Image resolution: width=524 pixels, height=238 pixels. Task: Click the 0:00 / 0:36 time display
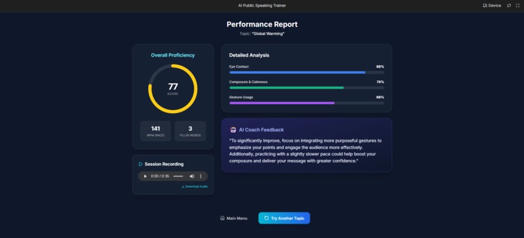[x=160, y=176]
